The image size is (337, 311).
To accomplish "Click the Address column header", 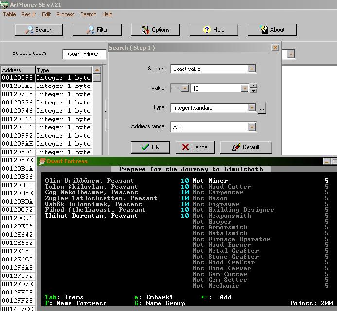I will (x=18, y=70).
